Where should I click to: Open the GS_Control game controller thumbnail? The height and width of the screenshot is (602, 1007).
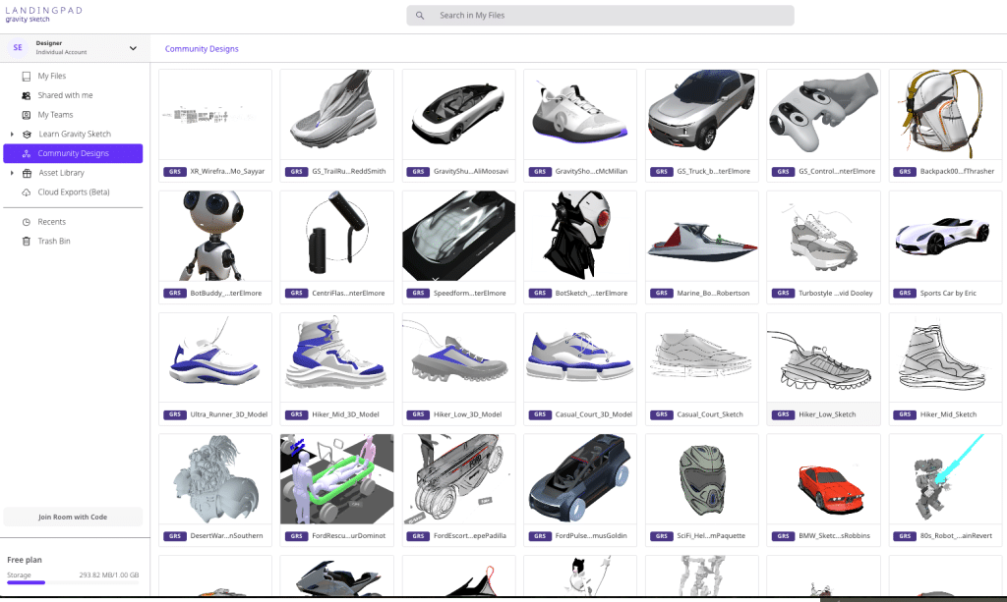tap(823, 114)
